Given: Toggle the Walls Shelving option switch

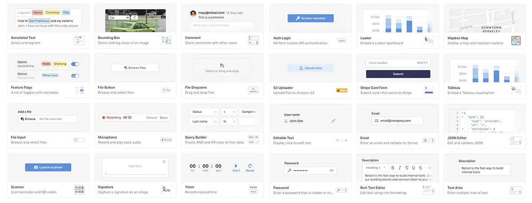Looking at the screenshot, I should click(x=75, y=64).
